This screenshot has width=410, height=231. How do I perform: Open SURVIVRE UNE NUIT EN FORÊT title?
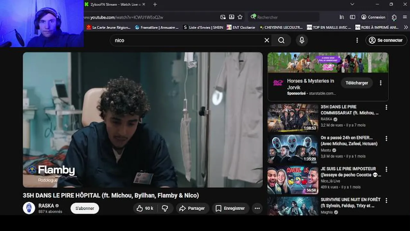(350, 202)
